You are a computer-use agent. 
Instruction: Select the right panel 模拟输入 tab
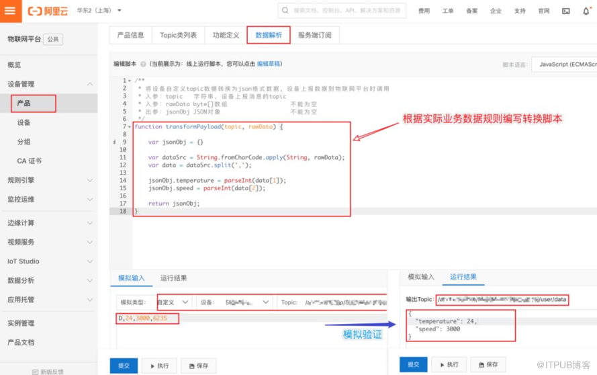point(420,277)
